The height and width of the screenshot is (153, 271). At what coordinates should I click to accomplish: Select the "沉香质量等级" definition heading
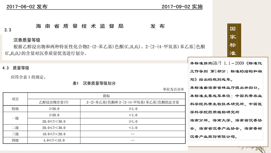pyautogui.click(x=27, y=40)
